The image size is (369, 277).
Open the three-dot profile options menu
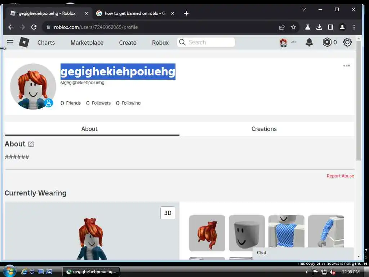pos(346,66)
